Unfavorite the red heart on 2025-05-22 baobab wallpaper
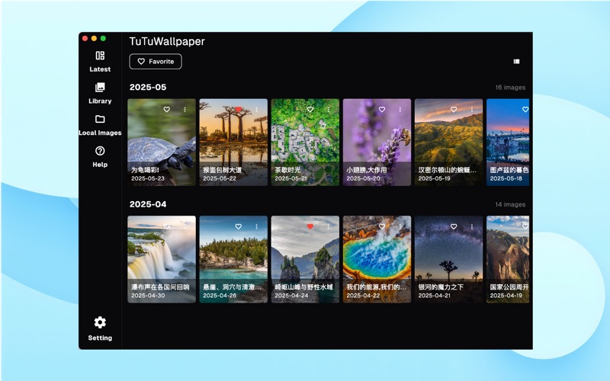The image size is (610, 381). tap(239, 110)
